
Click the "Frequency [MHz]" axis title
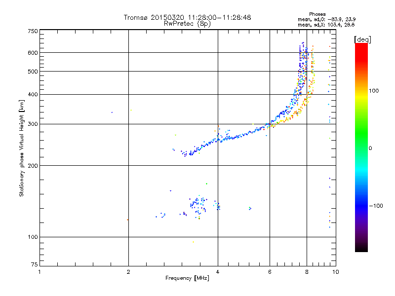click(x=187, y=278)
